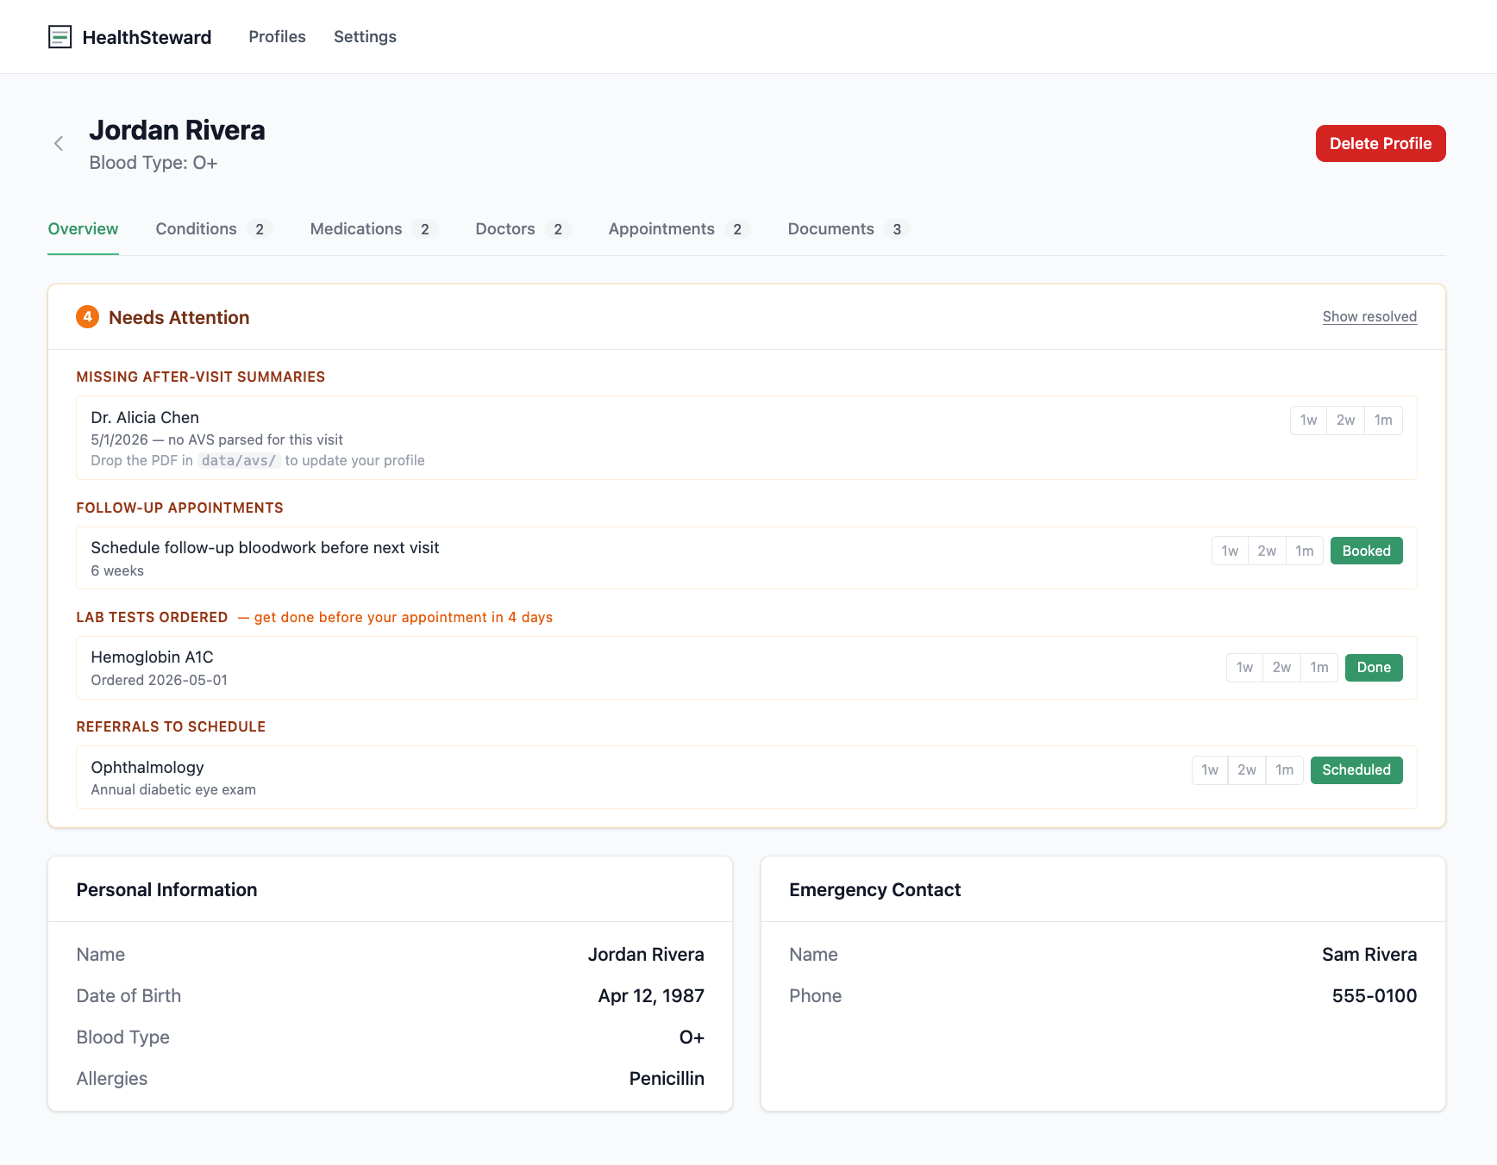Snooze Dr. Alicia Chen item for 1m
The image size is (1497, 1165).
tap(1383, 421)
